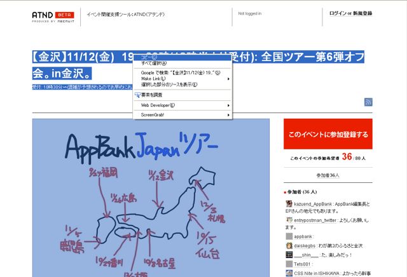The height and width of the screenshot is (277, 407).
Task: Choose コピー from the context menu
Action: [183, 57]
